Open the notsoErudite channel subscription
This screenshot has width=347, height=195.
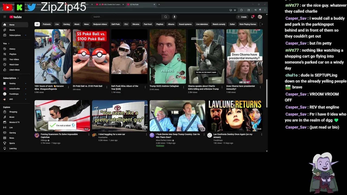point(15,89)
